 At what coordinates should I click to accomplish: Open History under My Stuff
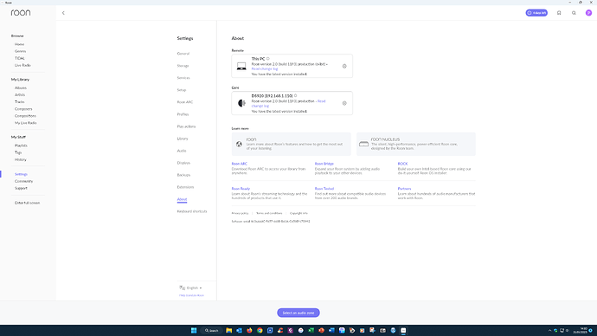[21, 159]
